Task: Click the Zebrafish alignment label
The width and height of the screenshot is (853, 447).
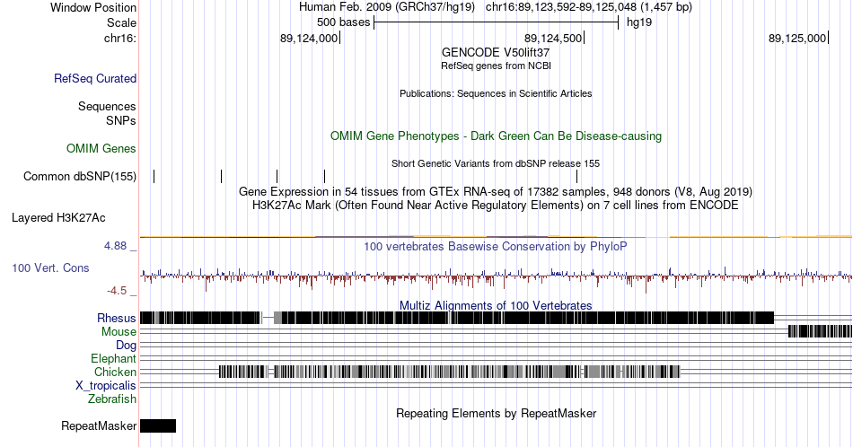Action: pyautogui.click(x=112, y=399)
